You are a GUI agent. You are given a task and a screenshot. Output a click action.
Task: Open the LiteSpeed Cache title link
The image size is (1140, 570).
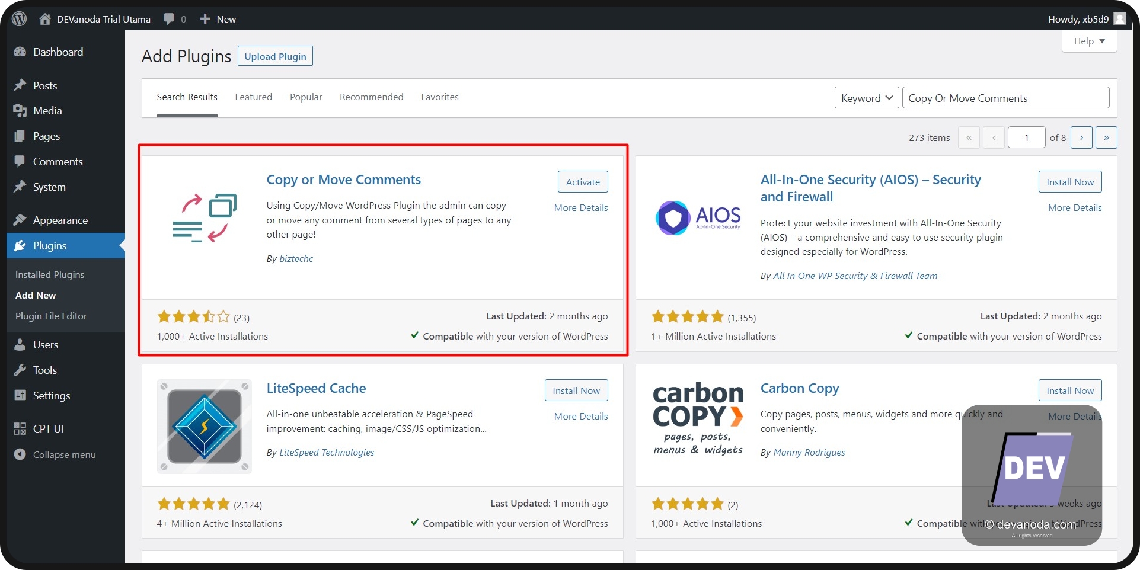coord(316,388)
